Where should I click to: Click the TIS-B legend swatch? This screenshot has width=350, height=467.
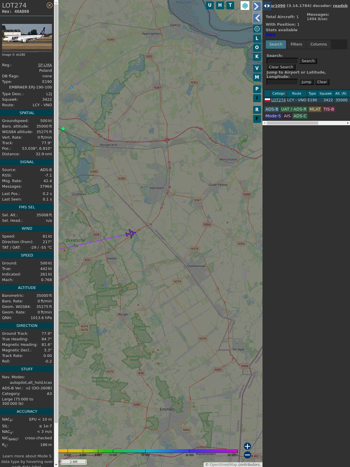pos(329,109)
